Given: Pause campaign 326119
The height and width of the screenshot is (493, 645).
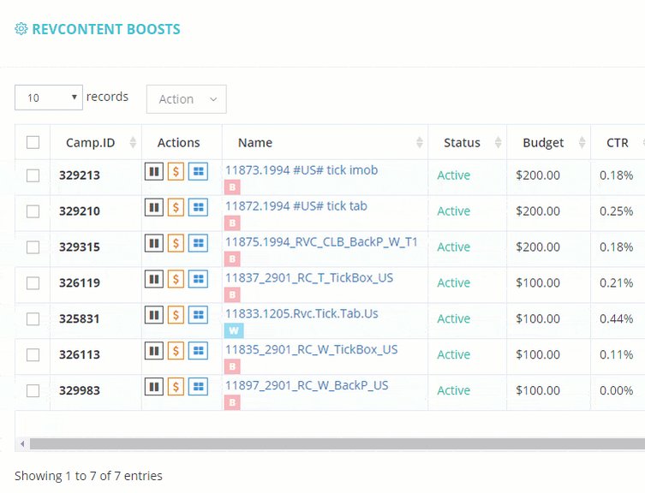Looking at the screenshot, I should click(154, 279).
